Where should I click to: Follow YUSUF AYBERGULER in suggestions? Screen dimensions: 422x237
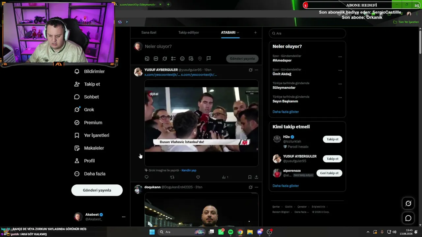(332, 159)
